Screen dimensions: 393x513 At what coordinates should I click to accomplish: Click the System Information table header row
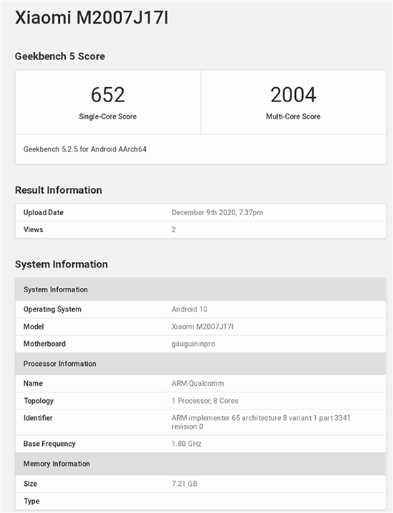pyautogui.click(x=201, y=289)
